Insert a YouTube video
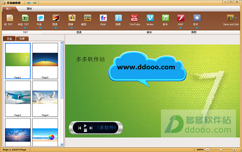This screenshot has height=152, width=242. tap(134, 20)
